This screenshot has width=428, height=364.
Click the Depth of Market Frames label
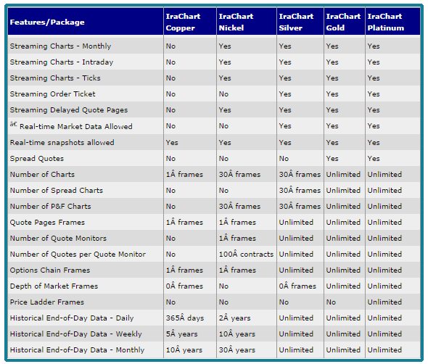[54, 286]
